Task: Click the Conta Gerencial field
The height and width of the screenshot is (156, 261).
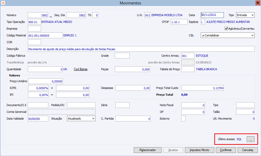Action: tap(62, 112)
